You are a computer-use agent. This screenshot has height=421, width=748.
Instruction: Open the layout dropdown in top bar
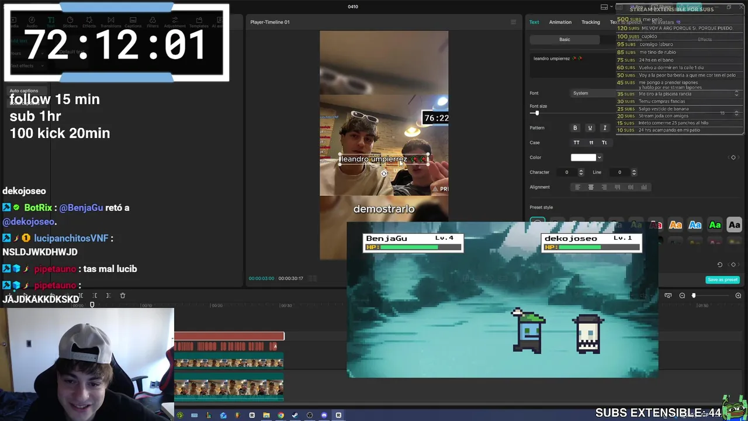606,7
